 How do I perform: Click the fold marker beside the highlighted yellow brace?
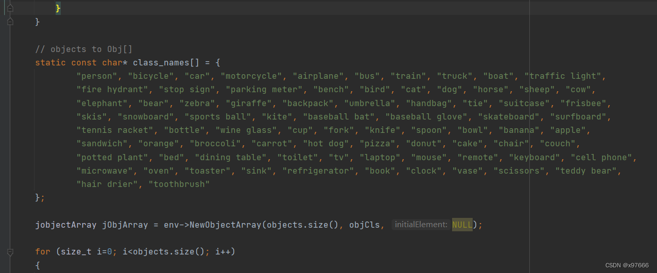click(10, 8)
